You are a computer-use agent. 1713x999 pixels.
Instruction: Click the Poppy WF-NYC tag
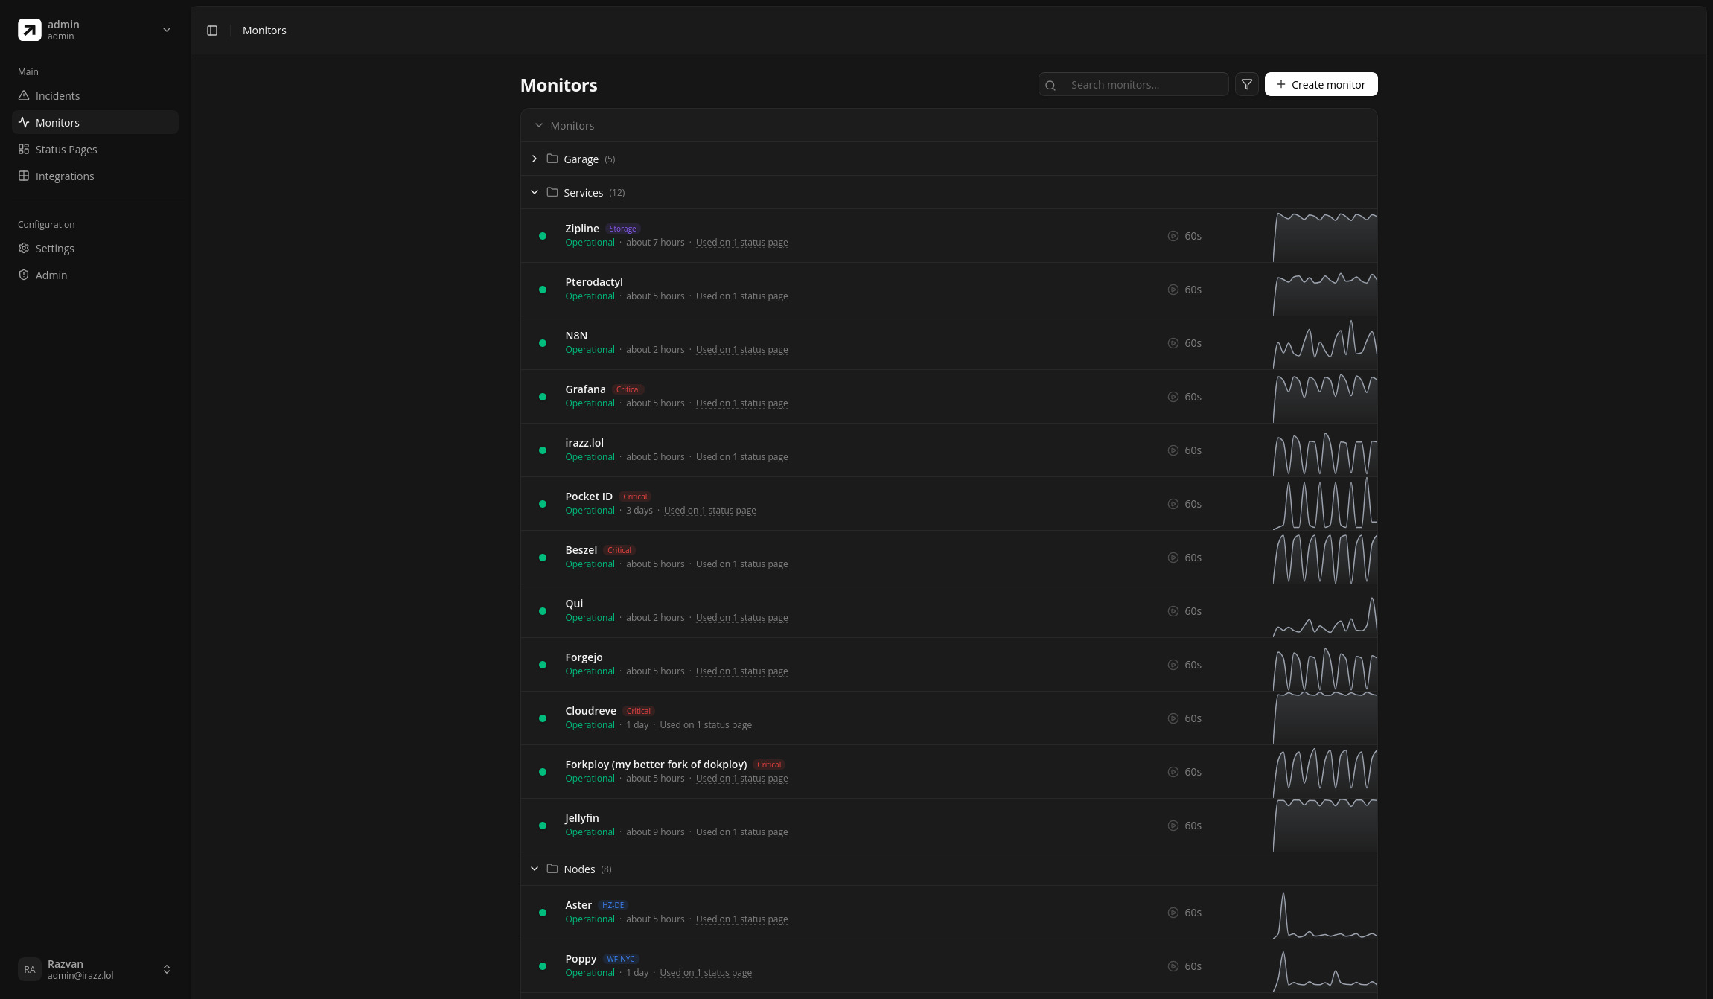[x=620, y=959]
